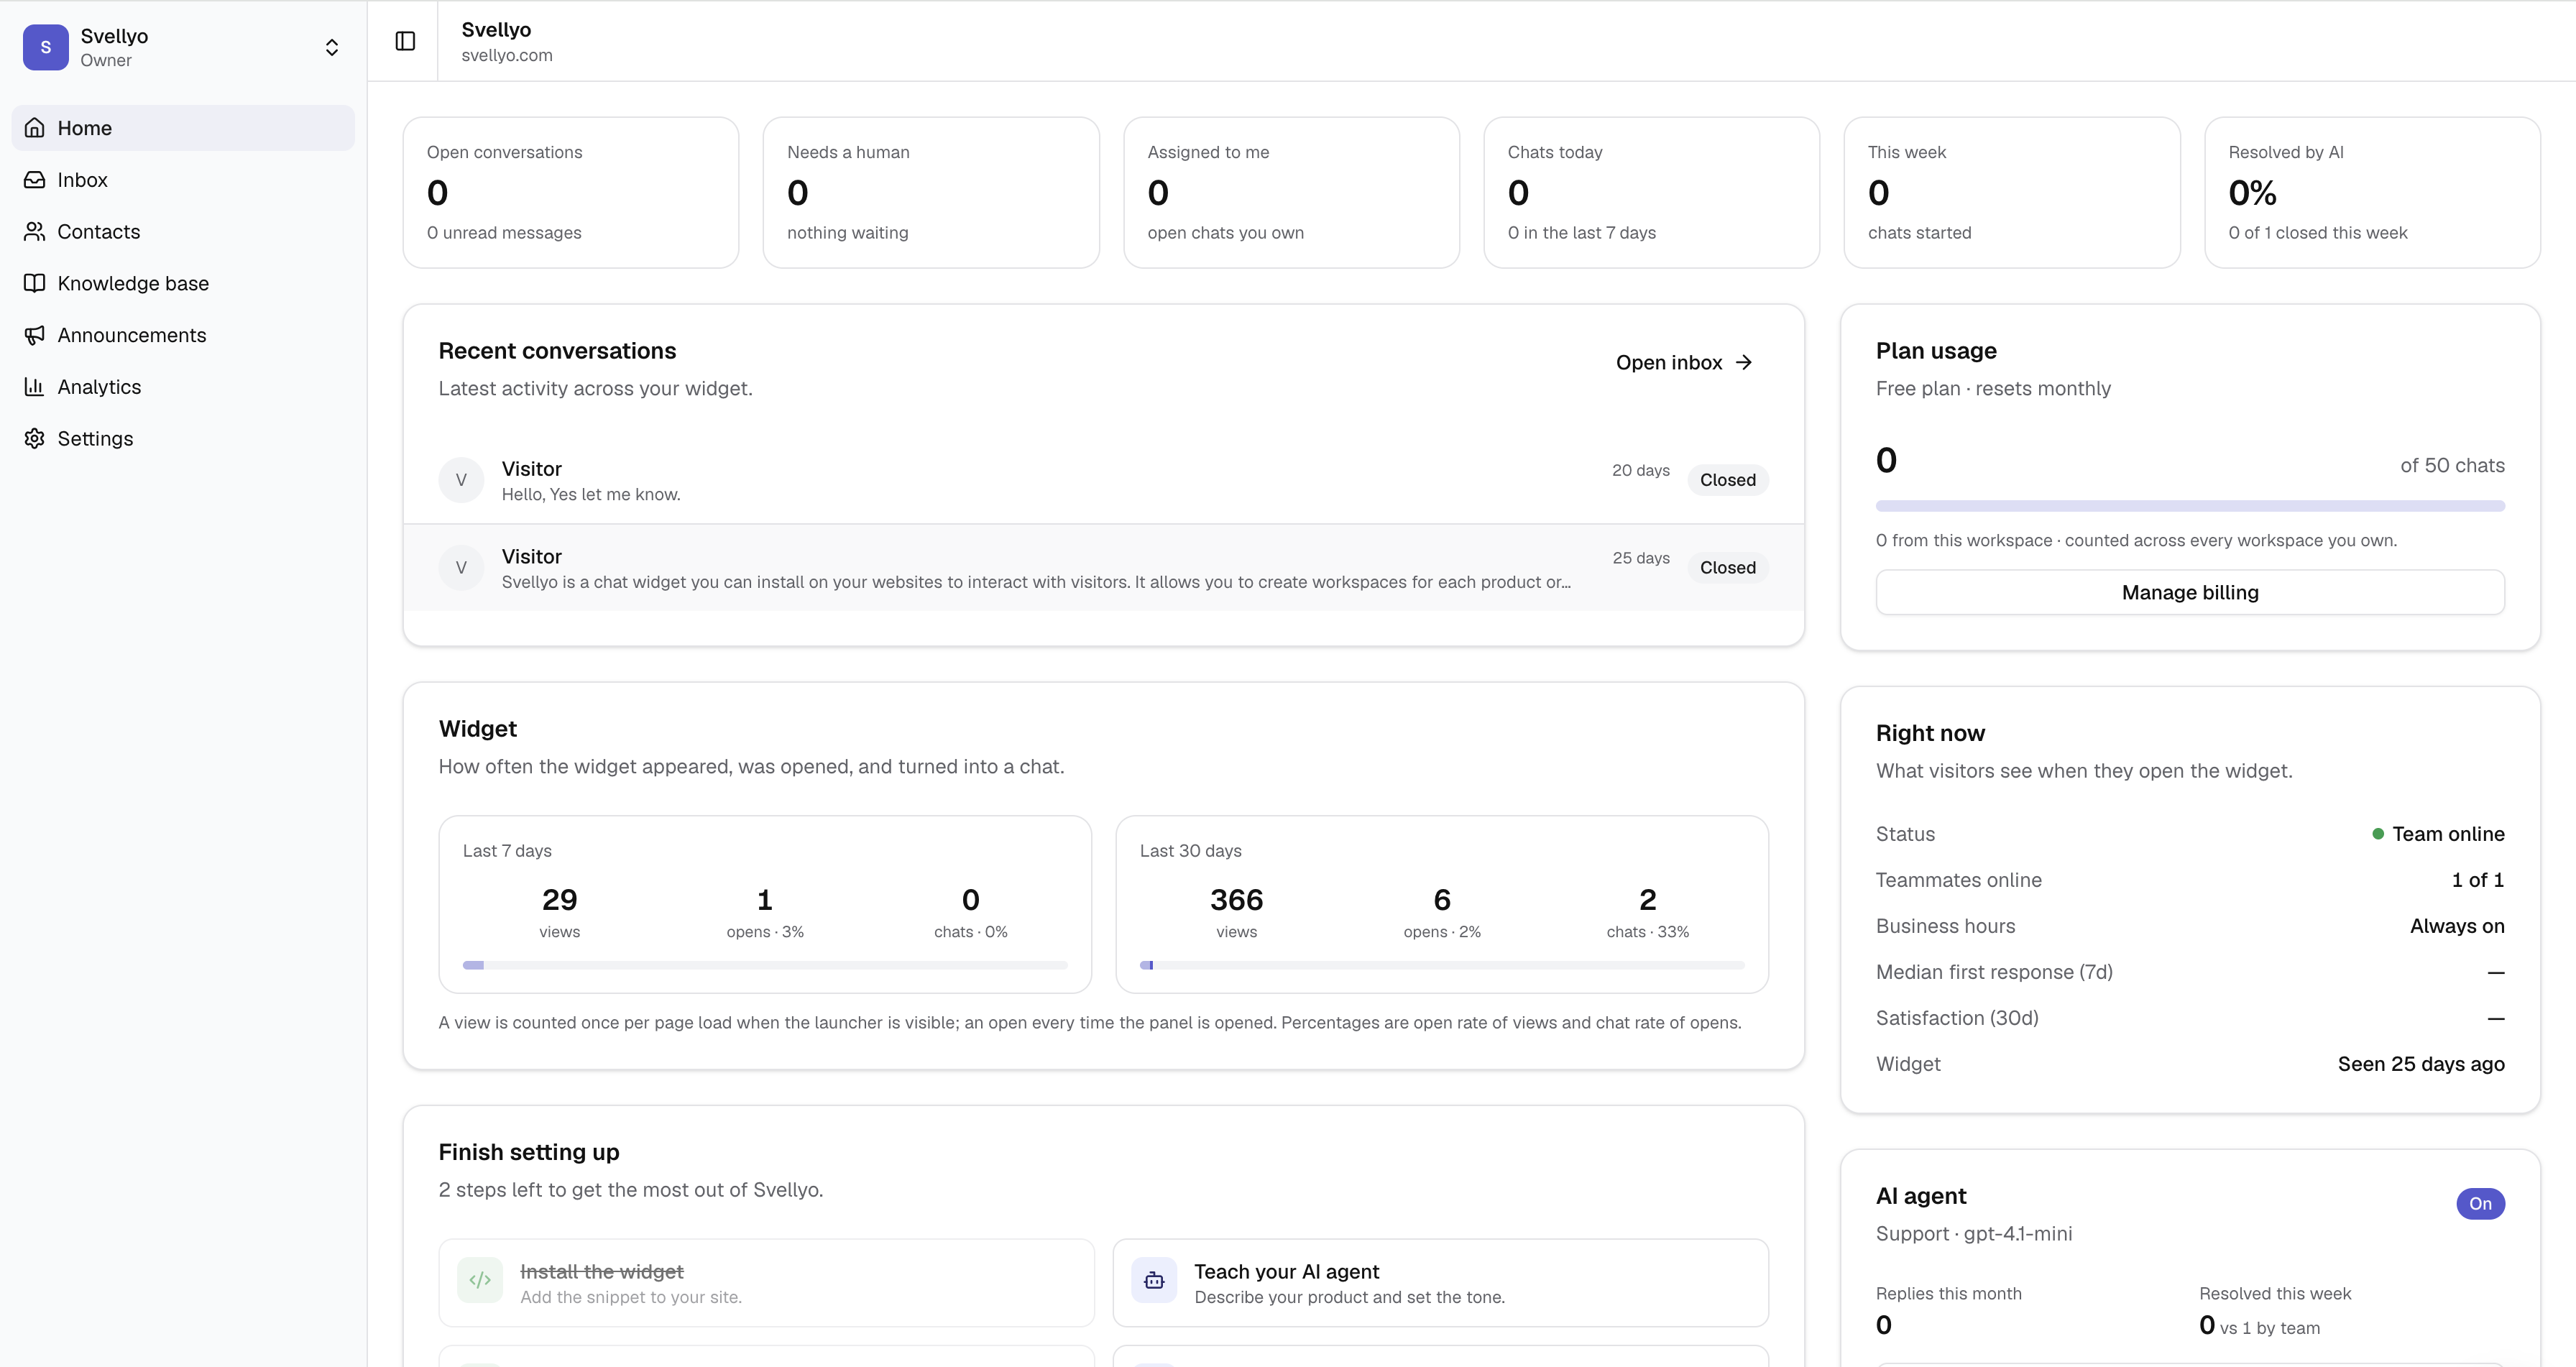
Task: Click the Plan usage progress bar
Action: [x=2190, y=506]
